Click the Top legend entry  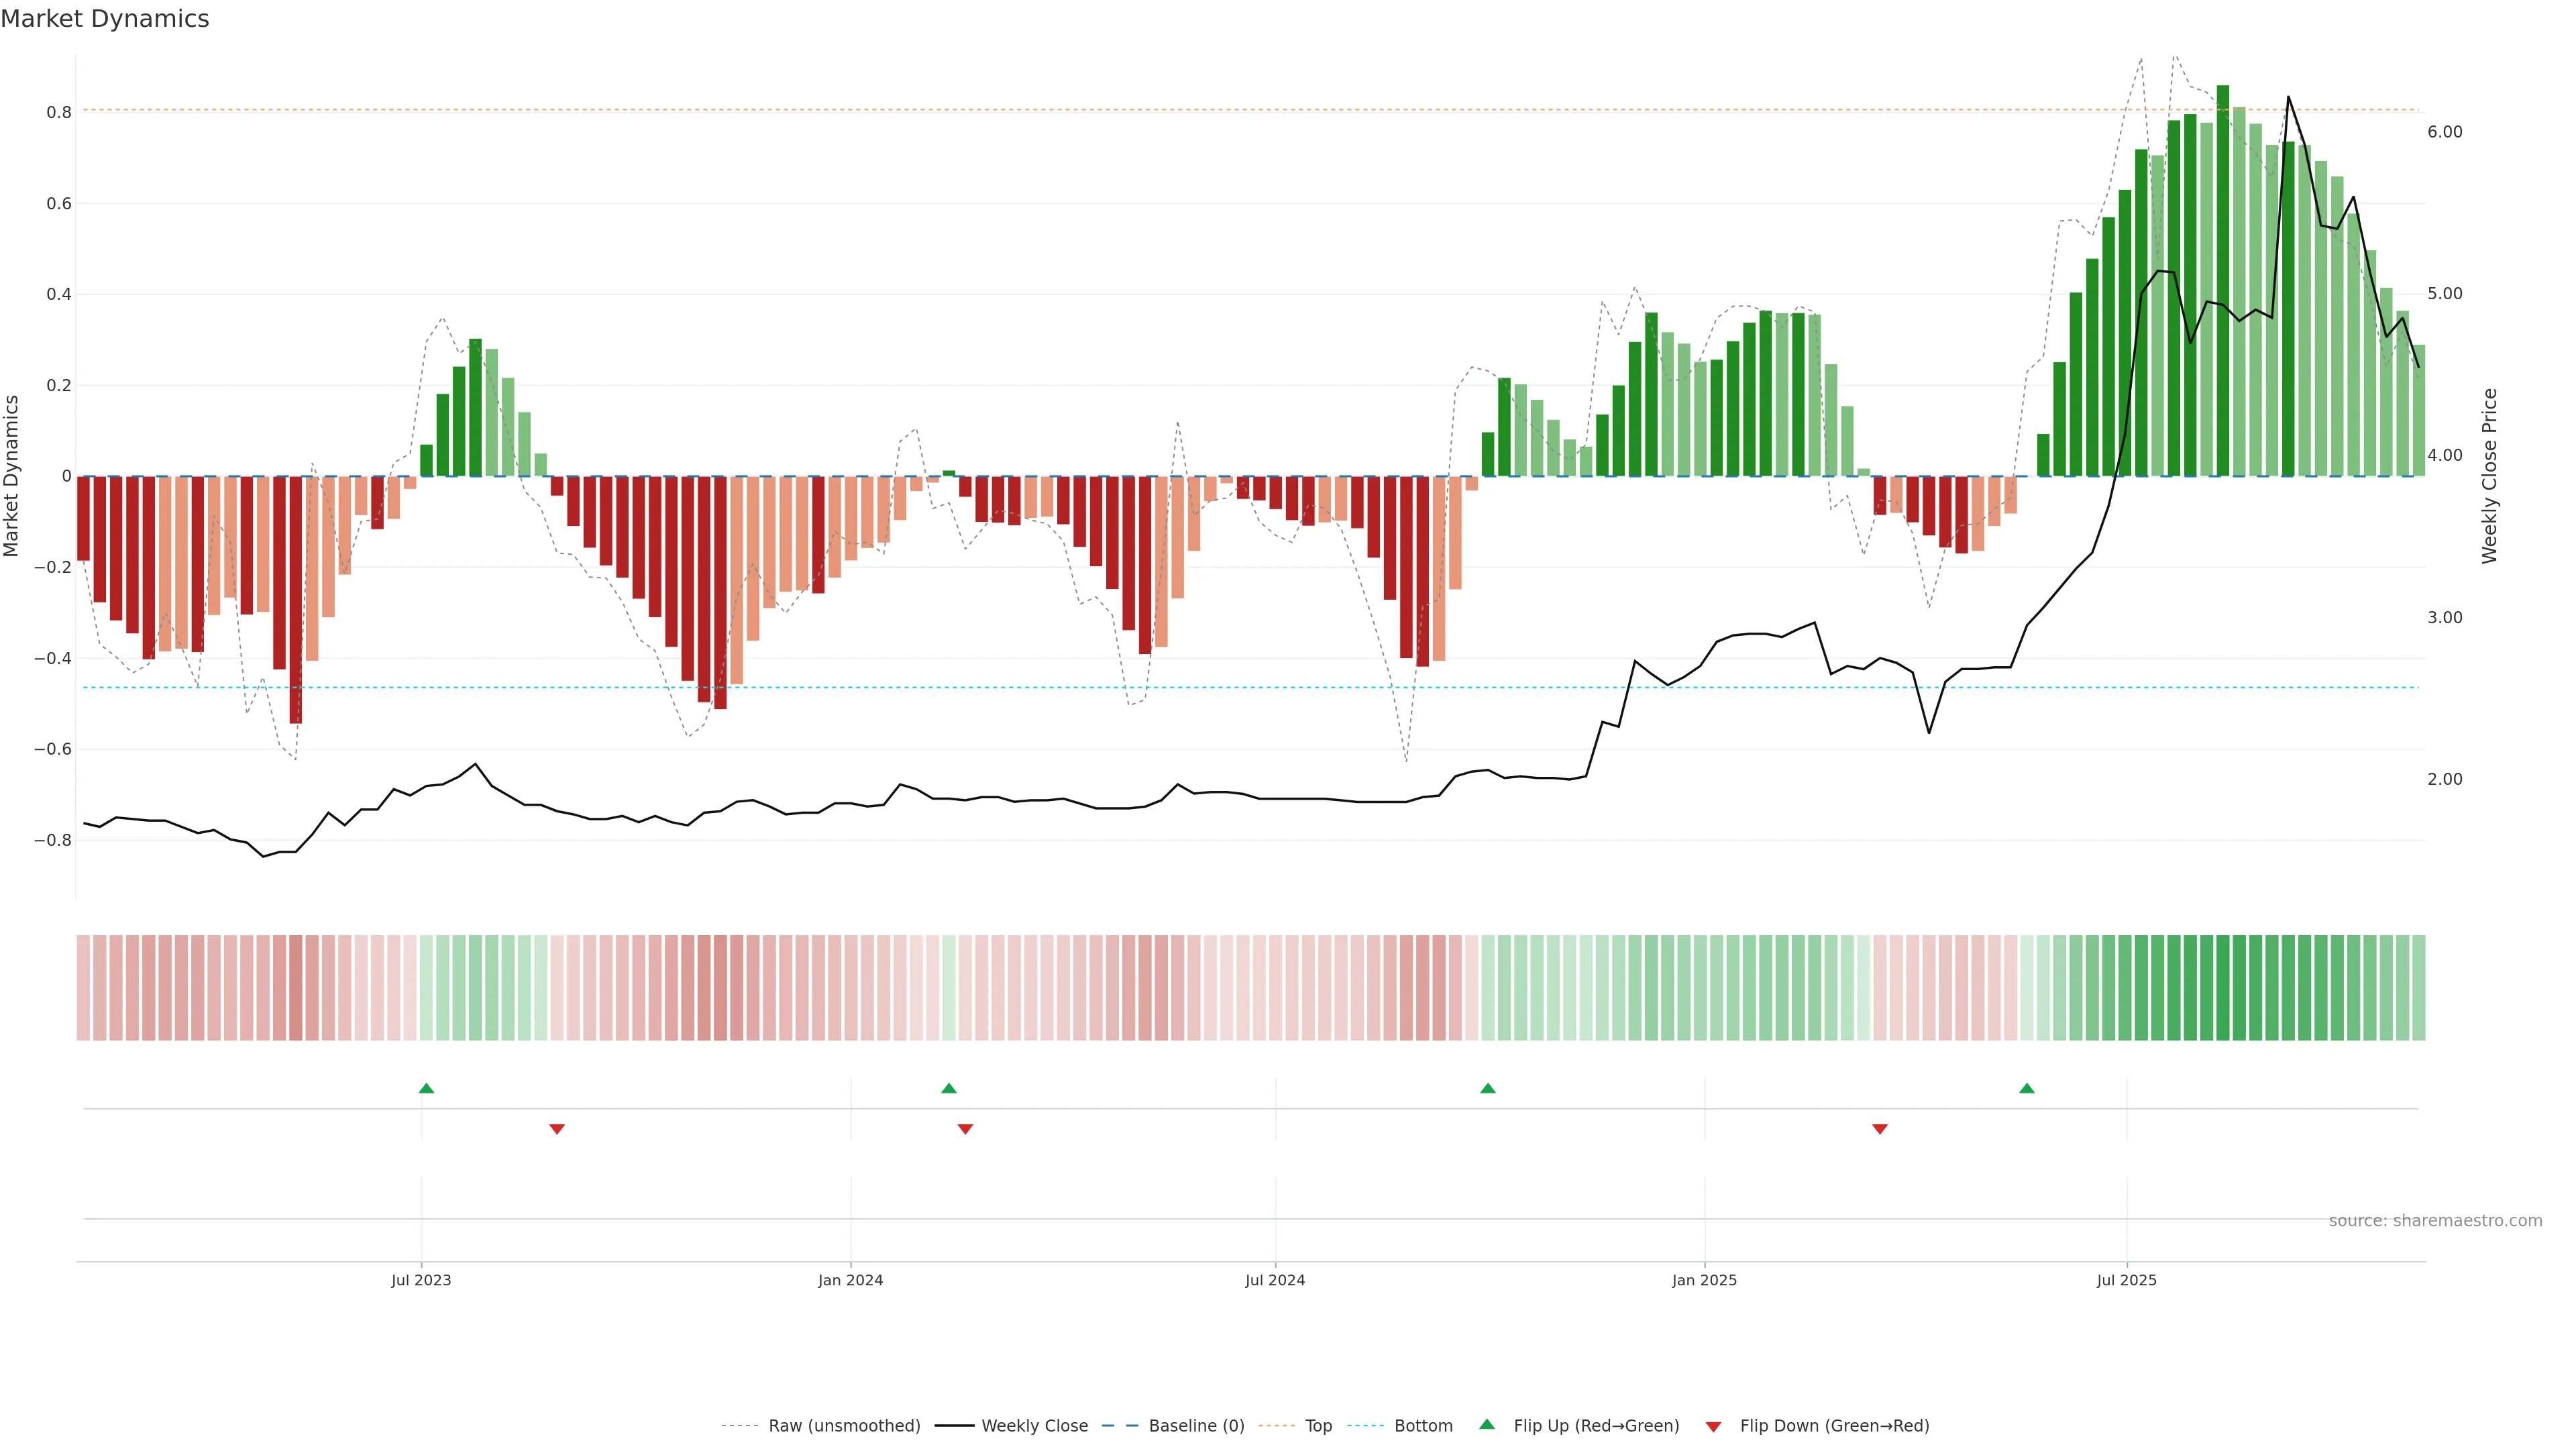1318,1426
